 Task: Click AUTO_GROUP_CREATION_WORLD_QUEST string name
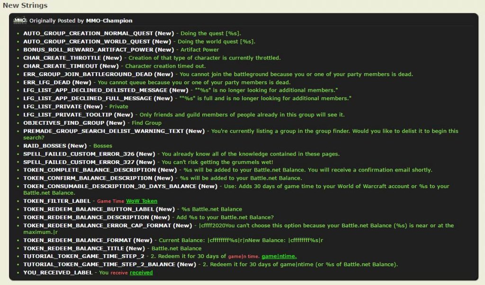[87, 42]
